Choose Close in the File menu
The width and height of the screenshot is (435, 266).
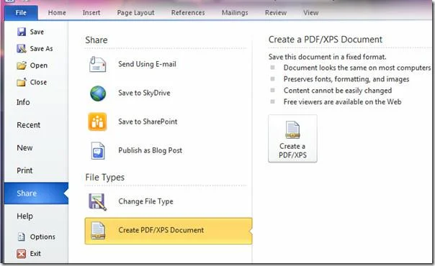[x=36, y=82]
